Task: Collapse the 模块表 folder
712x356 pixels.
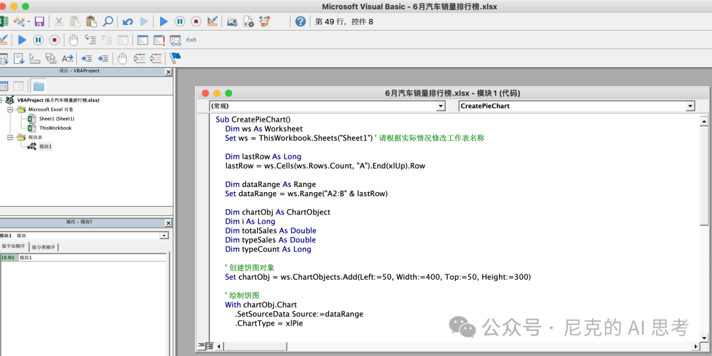Action: tap(9, 137)
